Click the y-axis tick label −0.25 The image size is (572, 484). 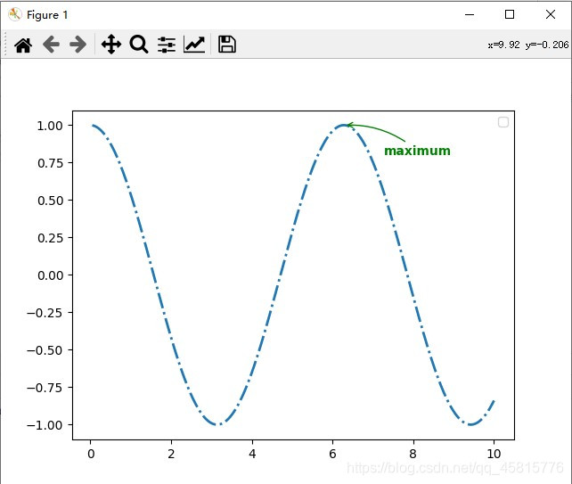pos(45,313)
